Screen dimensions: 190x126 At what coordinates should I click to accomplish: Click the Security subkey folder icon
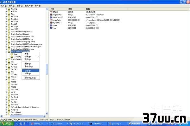pos(12,57)
